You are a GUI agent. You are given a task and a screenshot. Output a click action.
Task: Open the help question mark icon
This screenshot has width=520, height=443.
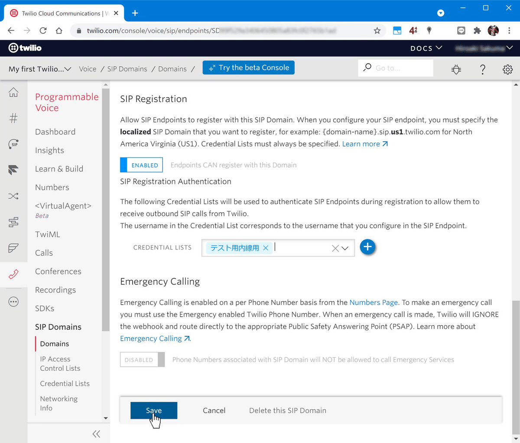click(x=483, y=69)
